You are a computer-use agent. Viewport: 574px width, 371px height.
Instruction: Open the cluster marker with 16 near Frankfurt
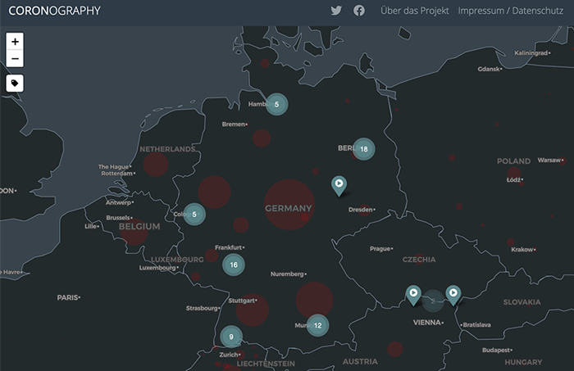[x=234, y=265]
